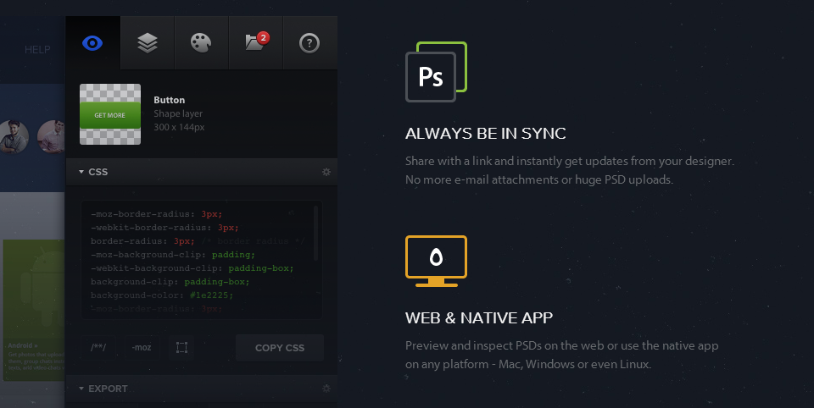Toggle the -moz vendor prefix option
Image resolution: width=814 pixels, height=408 pixels.
pos(141,348)
